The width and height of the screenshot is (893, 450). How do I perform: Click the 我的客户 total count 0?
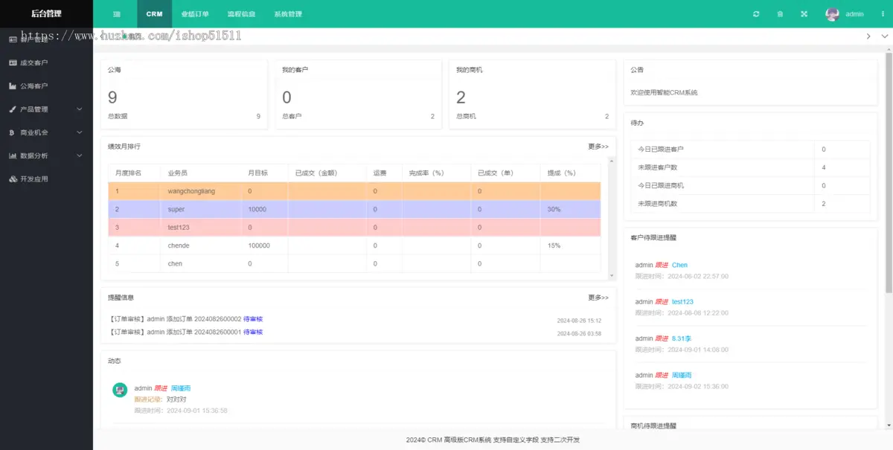[x=287, y=97]
